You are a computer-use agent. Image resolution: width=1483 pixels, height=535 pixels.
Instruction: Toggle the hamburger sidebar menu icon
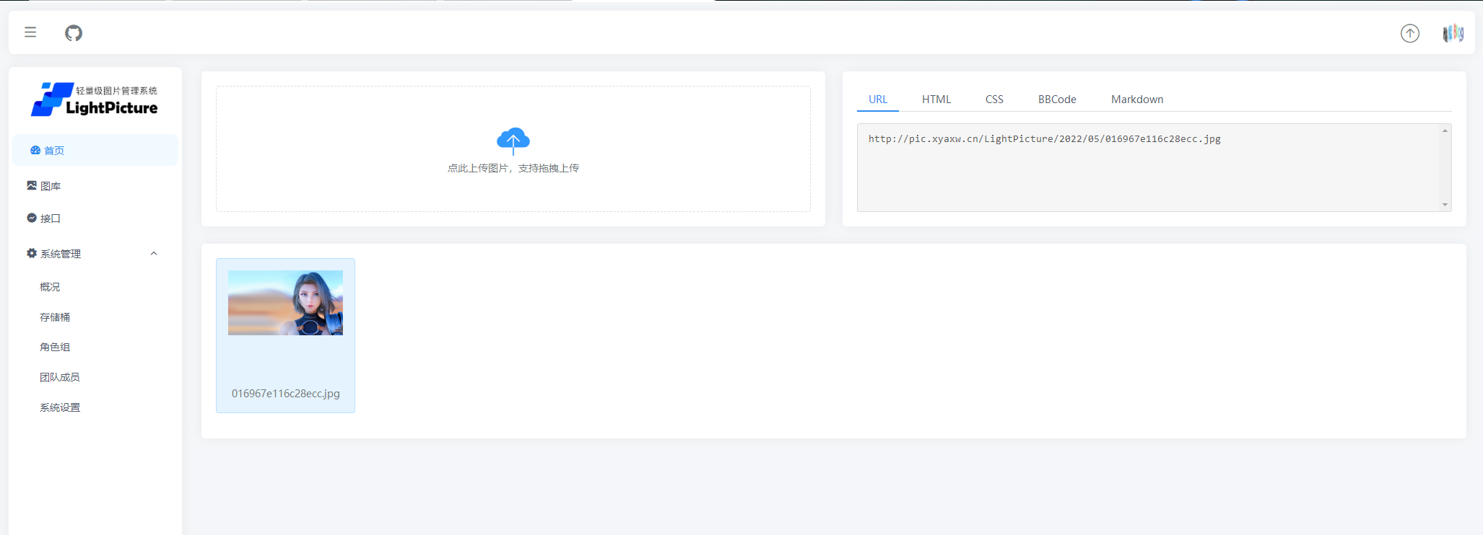[x=30, y=32]
